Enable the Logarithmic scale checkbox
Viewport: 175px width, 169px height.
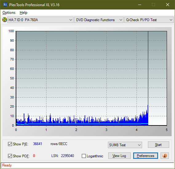[x=84, y=156]
